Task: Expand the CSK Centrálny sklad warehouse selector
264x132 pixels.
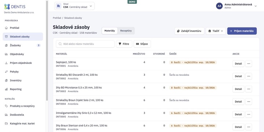Action: [74, 6]
